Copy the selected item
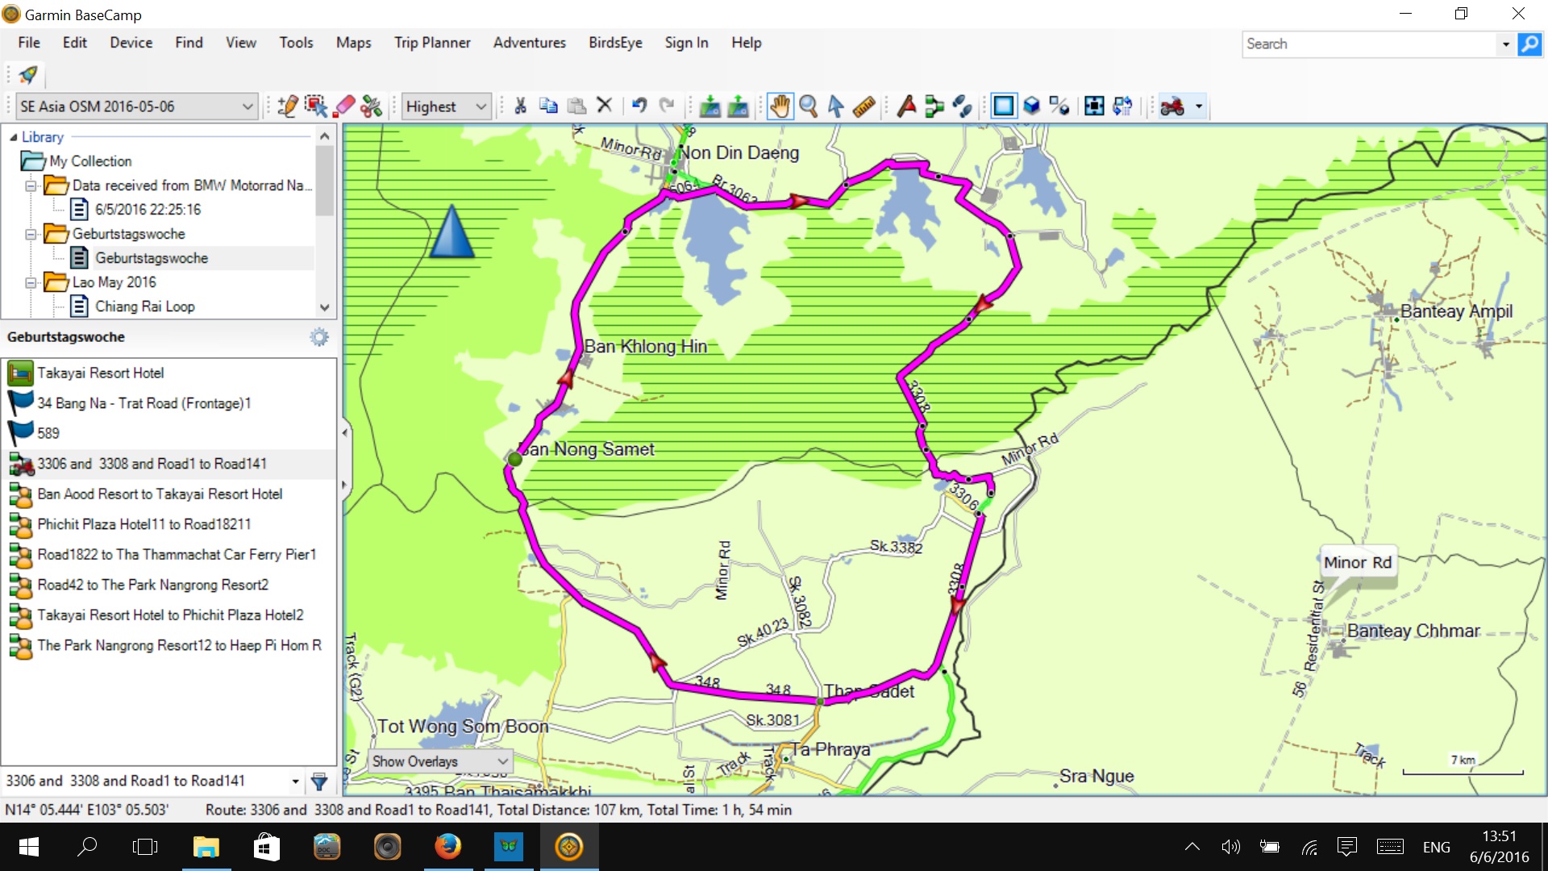The width and height of the screenshot is (1548, 871). tap(548, 106)
